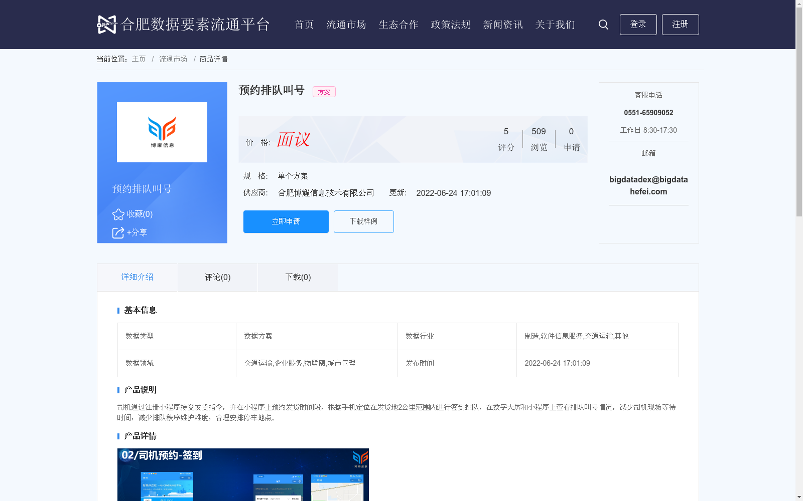Click phone number 0551-65909052
The width and height of the screenshot is (803, 501).
click(x=648, y=113)
